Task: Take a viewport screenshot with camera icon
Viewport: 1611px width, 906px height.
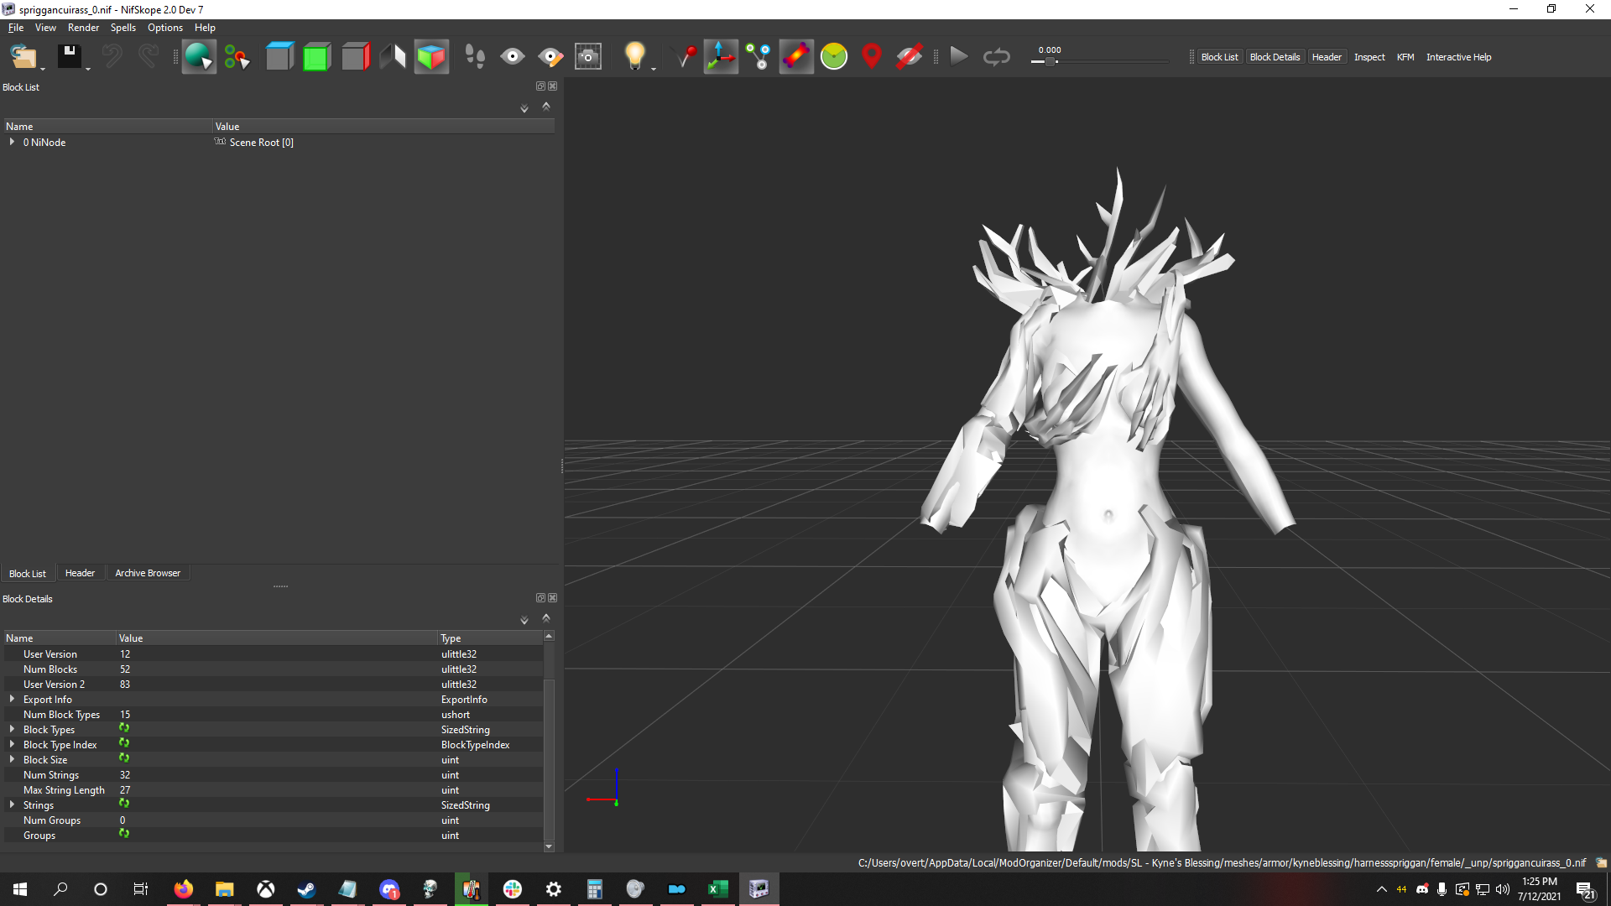Action: [x=588, y=57]
